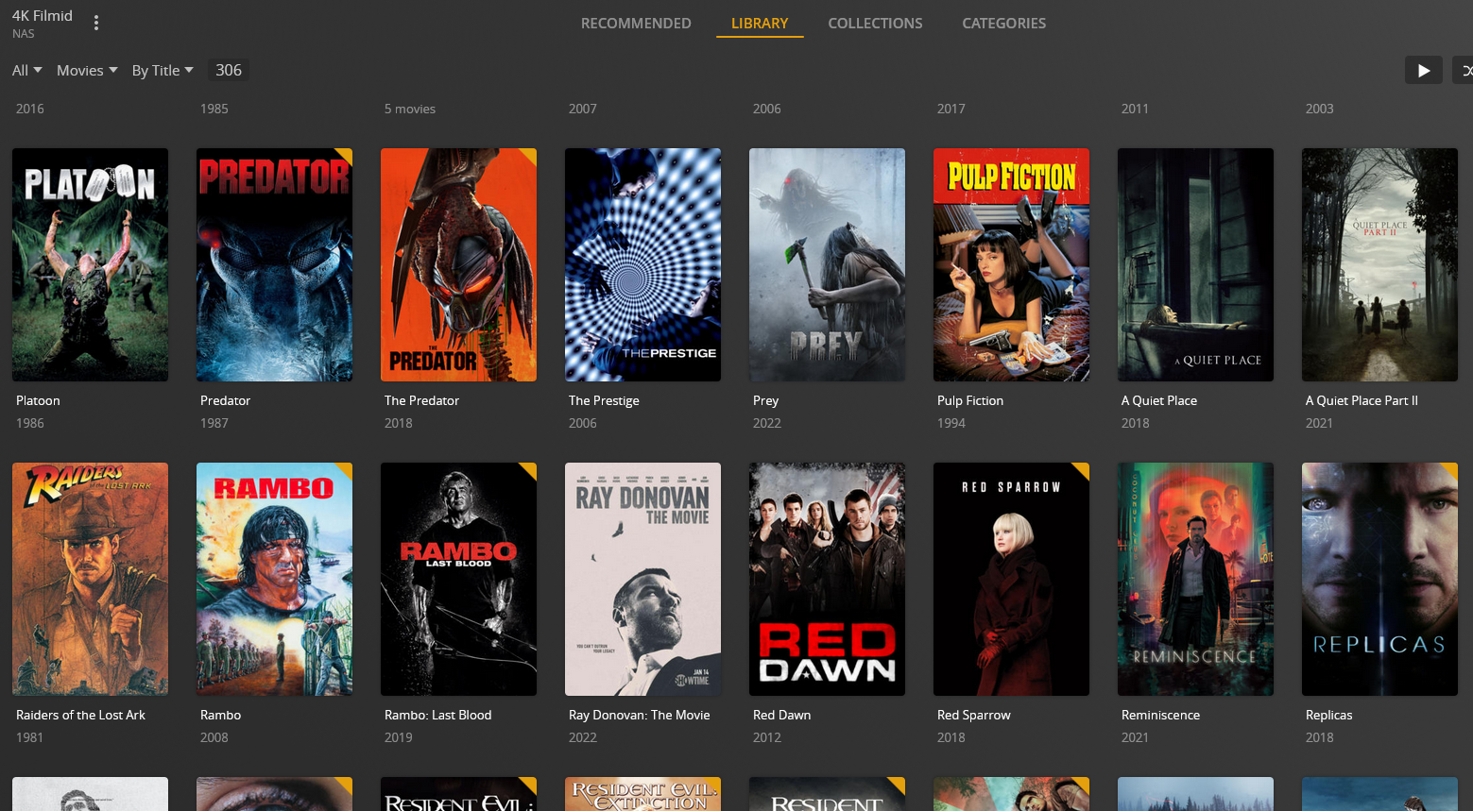Screen dimensions: 1473x811
Task: Click Raiders of the Lost Ark title
Action: coord(80,715)
